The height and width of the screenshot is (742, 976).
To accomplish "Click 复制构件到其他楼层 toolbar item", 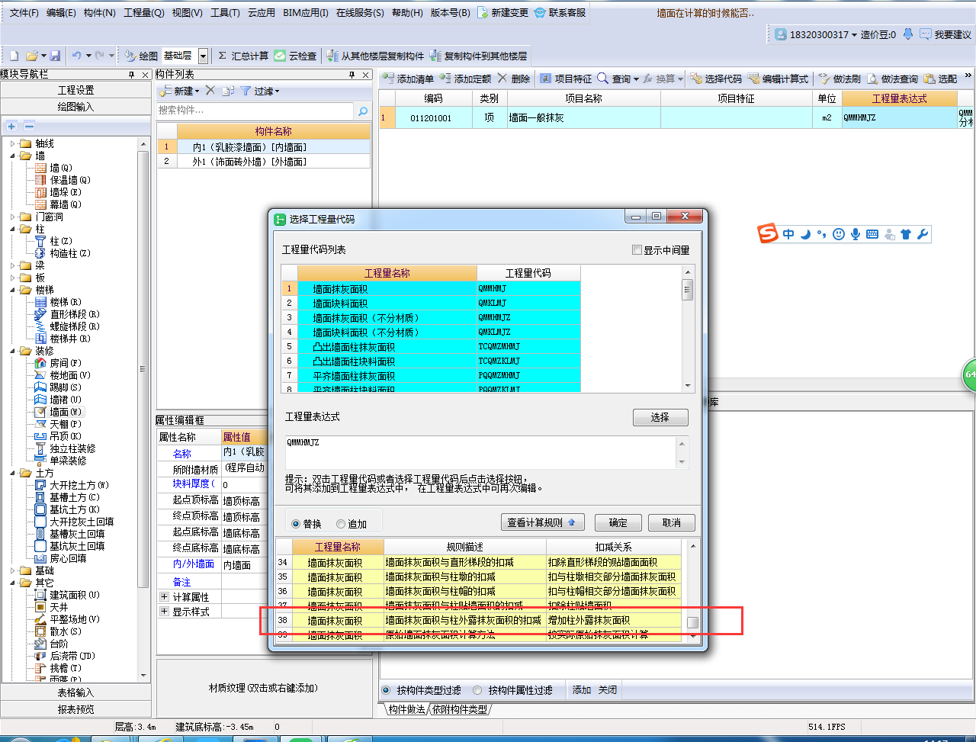I will click(x=478, y=56).
